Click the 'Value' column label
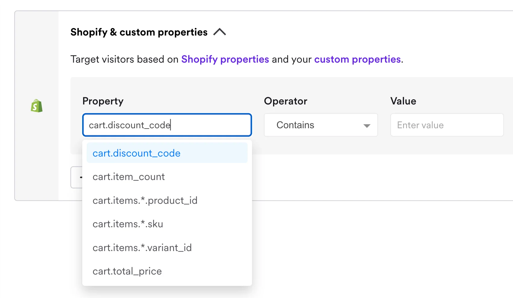The image size is (513, 298). (x=403, y=101)
